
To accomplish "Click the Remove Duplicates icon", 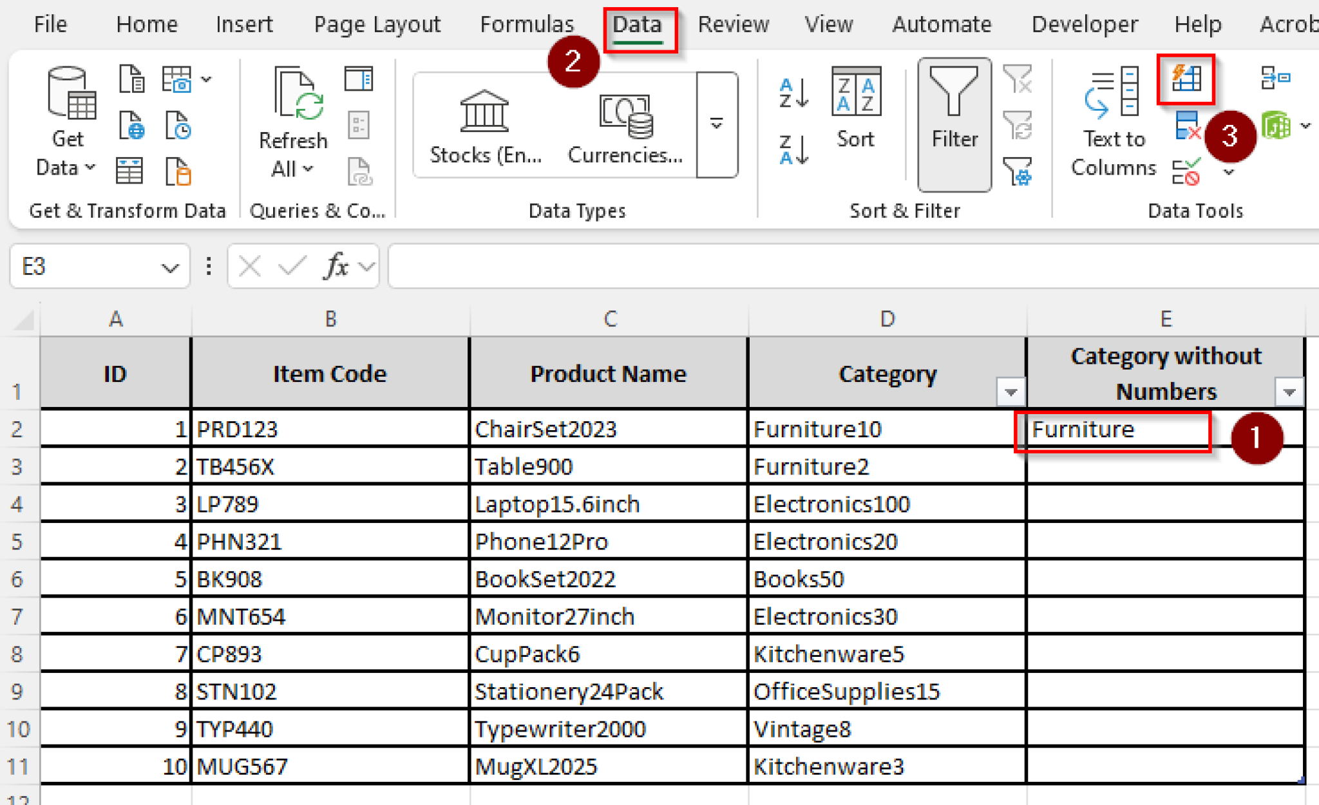I will click(1187, 126).
